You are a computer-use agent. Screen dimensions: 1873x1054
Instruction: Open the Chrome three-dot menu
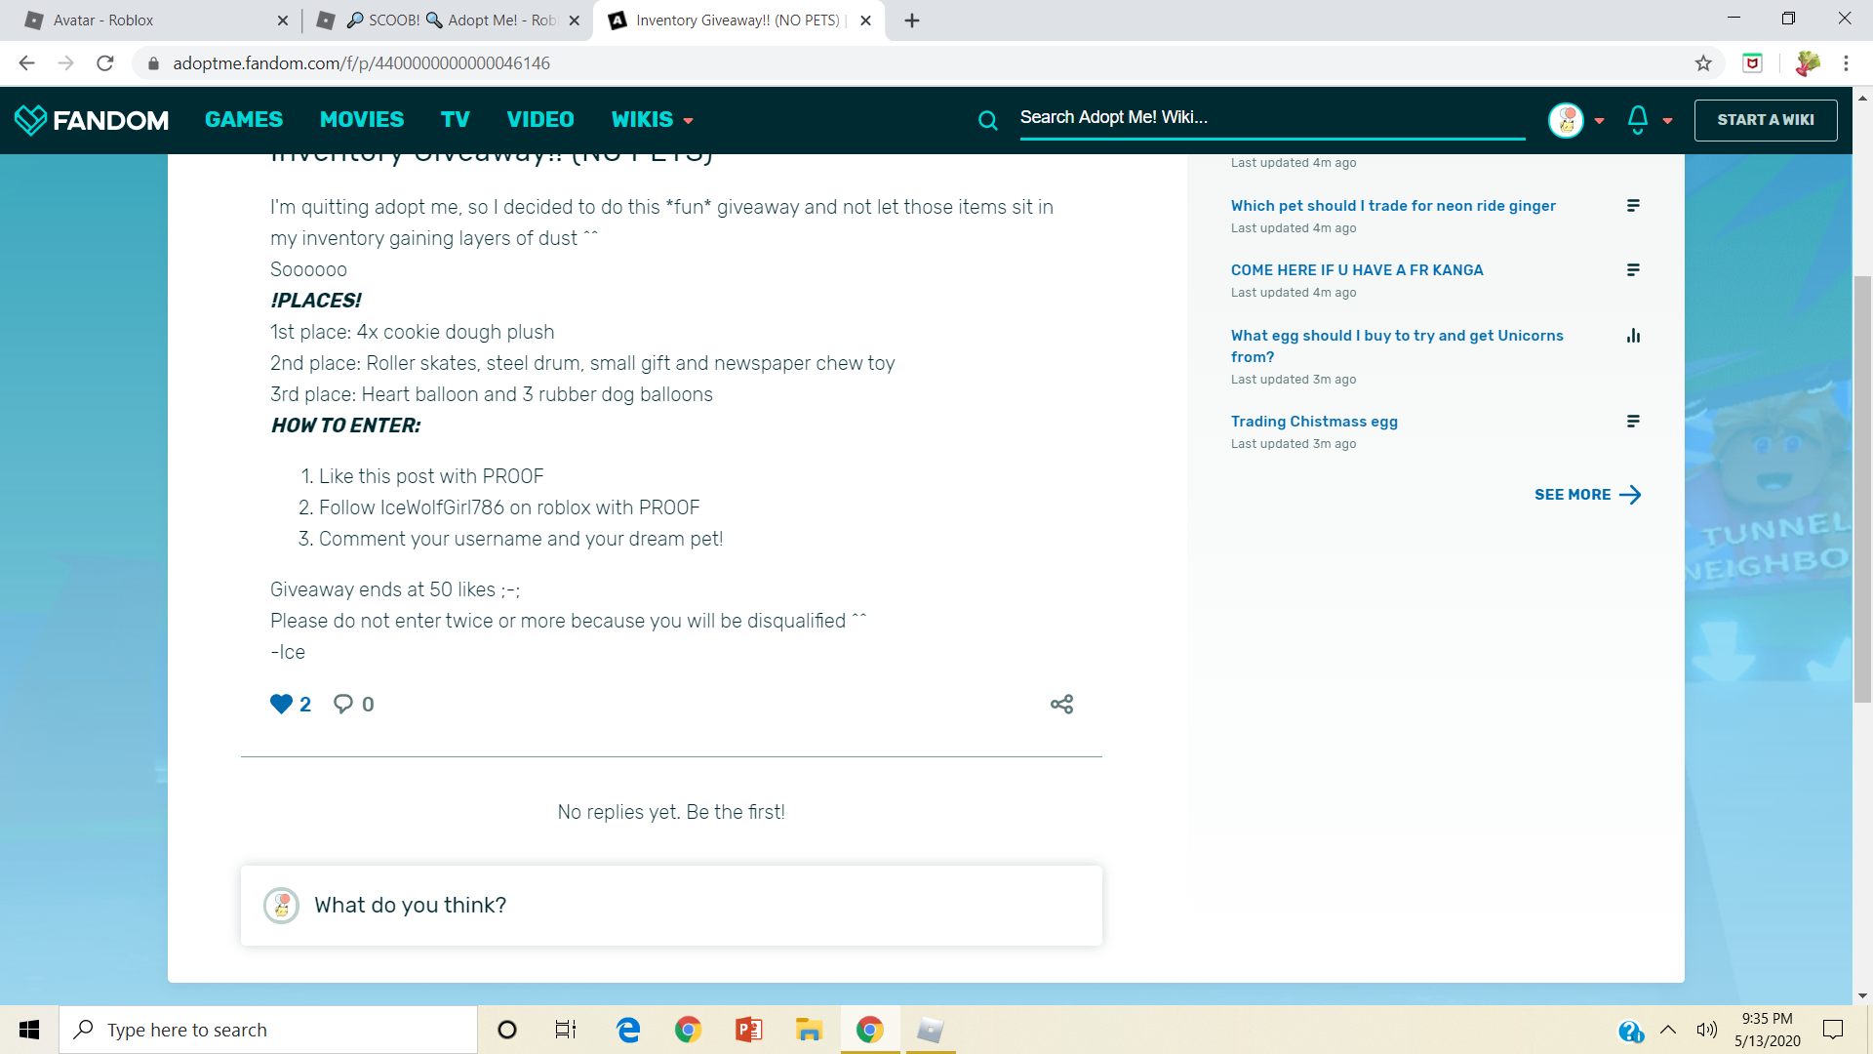pyautogui.click(x=1846, y=63)
